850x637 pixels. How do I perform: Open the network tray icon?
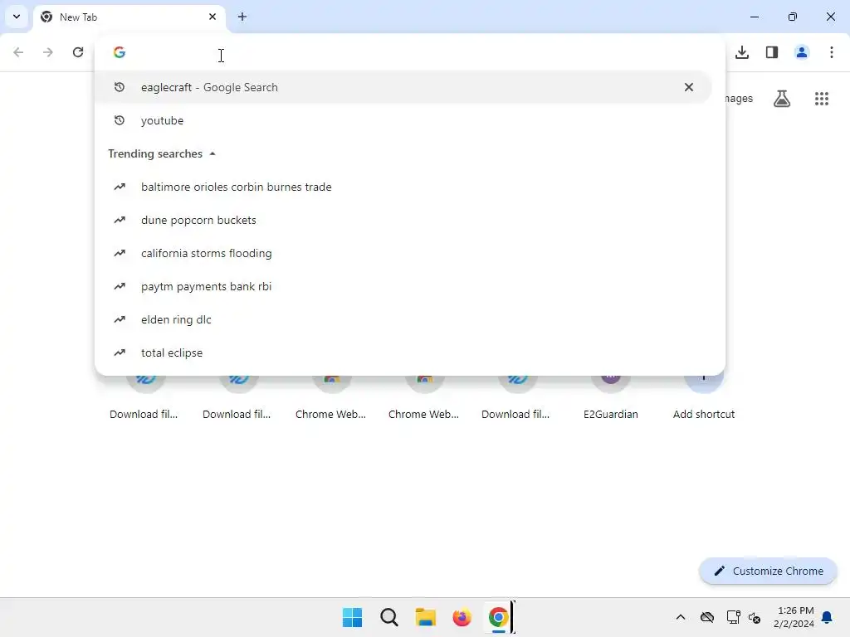pyautogui.click(x=734, y=617)
